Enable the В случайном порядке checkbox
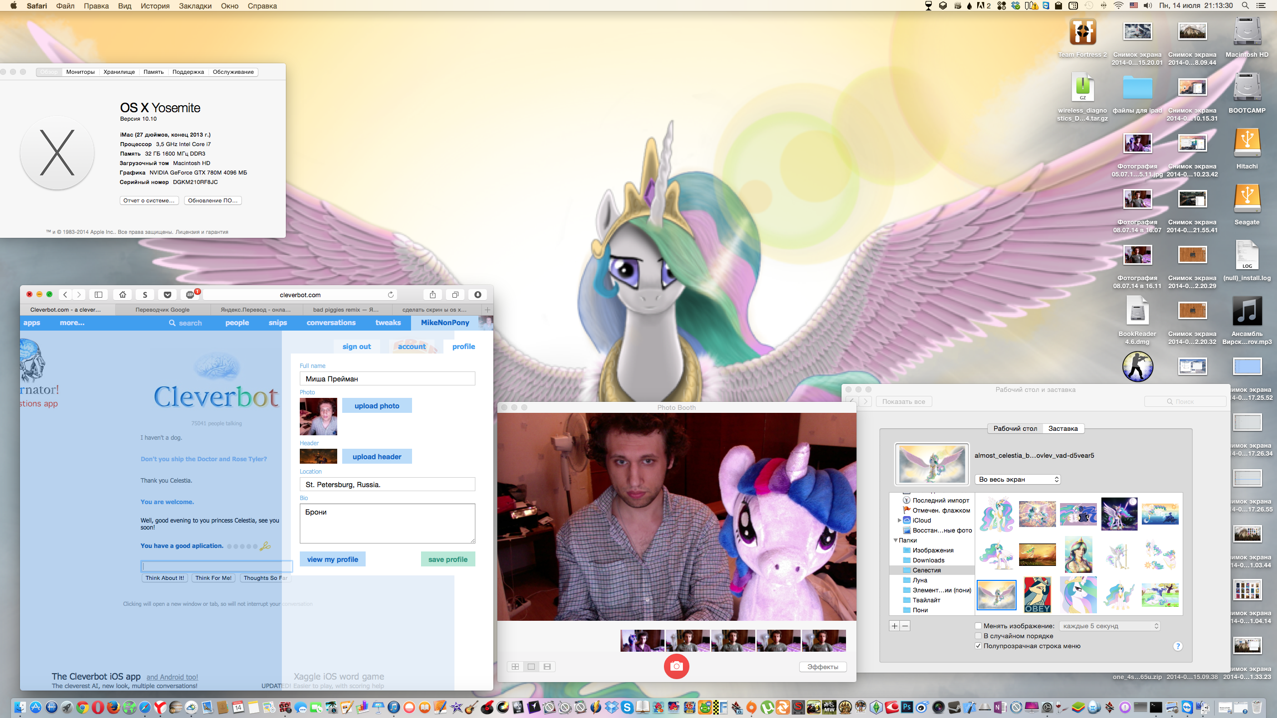Image resolution: width=1277 pixels, height=718 pixels. [x=978, y=636]
